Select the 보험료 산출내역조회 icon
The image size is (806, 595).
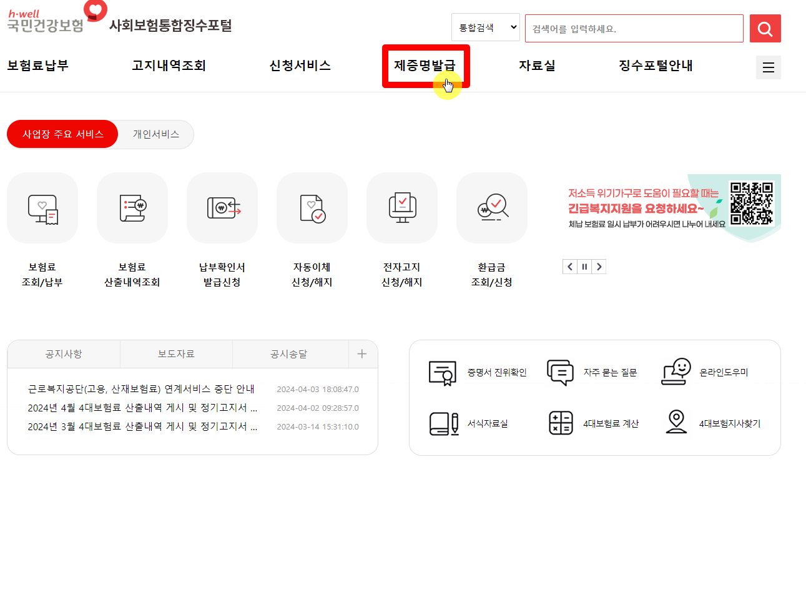[x=132, y=208]
